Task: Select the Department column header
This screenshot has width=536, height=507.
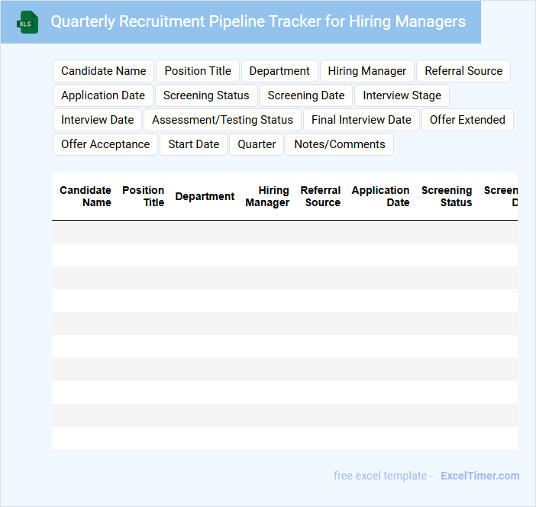Action: tap(205, 196)
